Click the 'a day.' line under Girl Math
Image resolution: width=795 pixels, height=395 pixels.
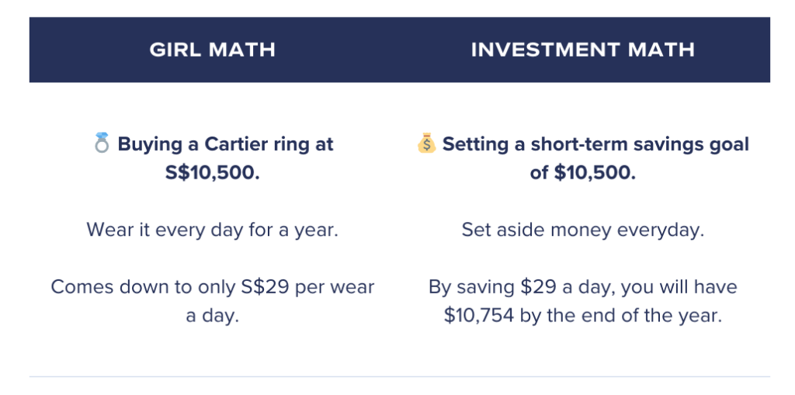click(213, 315)
